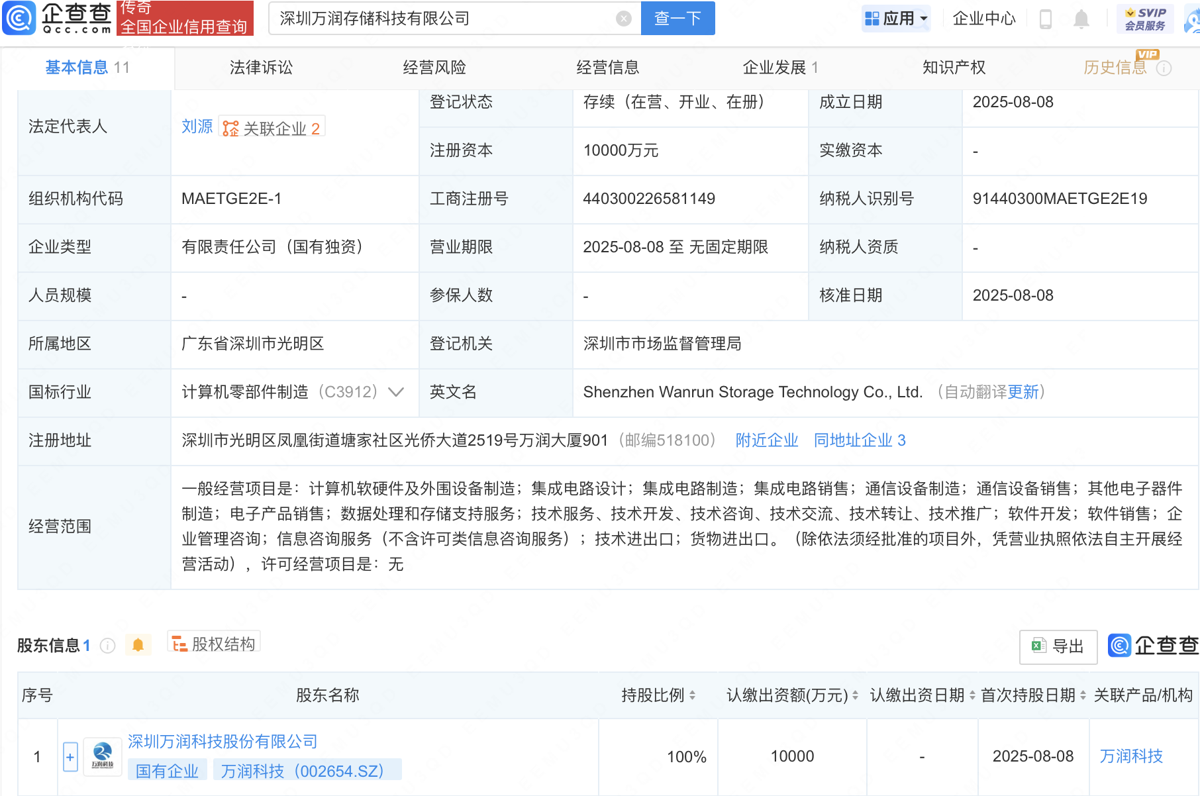Click the 导出 export button
The width and height of the screenshot is (1200, 796).
pyautogui.click(x=1058, y=647)
